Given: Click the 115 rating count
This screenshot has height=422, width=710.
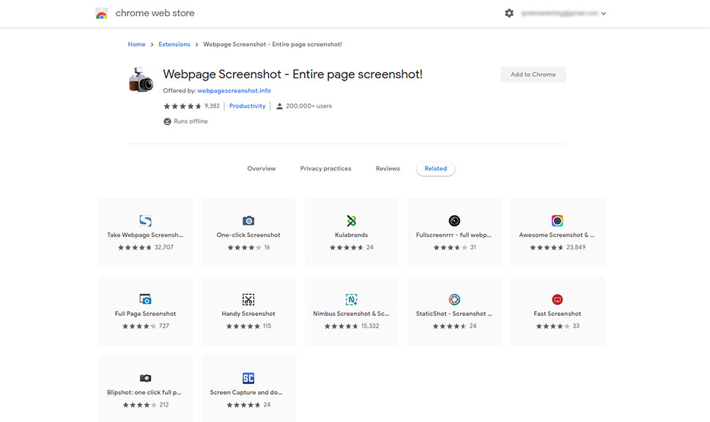Looking at the screenshot, I should pos(267,326).
